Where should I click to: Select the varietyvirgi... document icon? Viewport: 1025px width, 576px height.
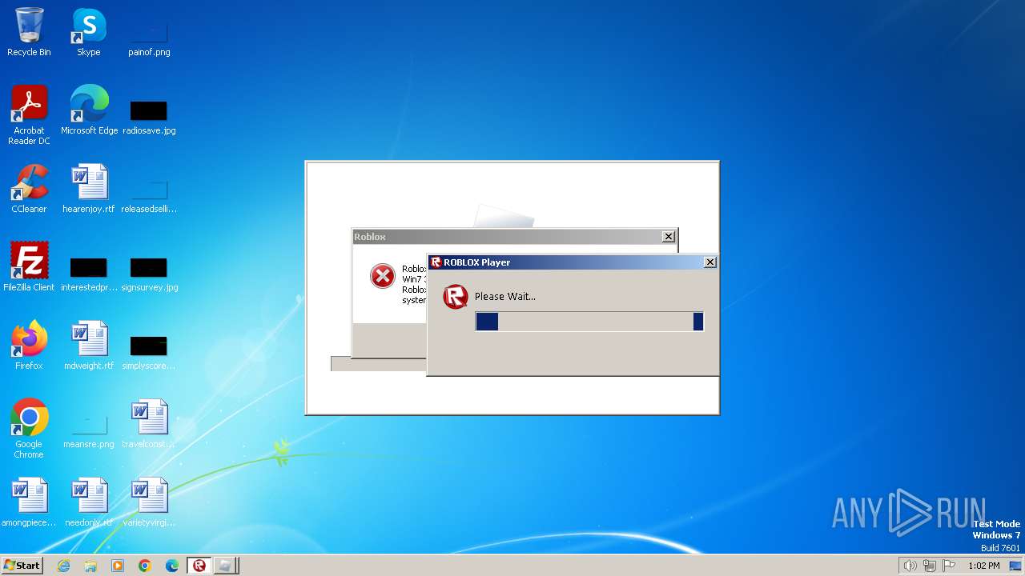pyautogui.click(x=149, y=502)
